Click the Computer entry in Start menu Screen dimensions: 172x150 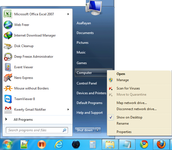[x=91, y=73]
